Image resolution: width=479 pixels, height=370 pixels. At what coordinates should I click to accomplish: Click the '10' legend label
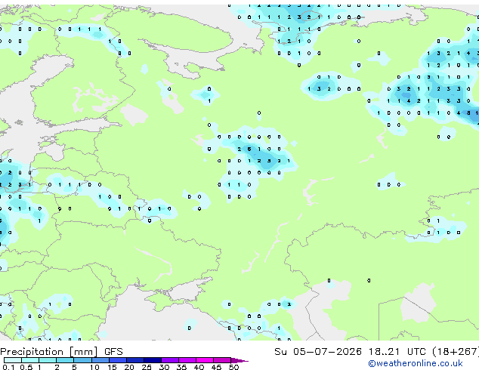[x=94, y=367]
